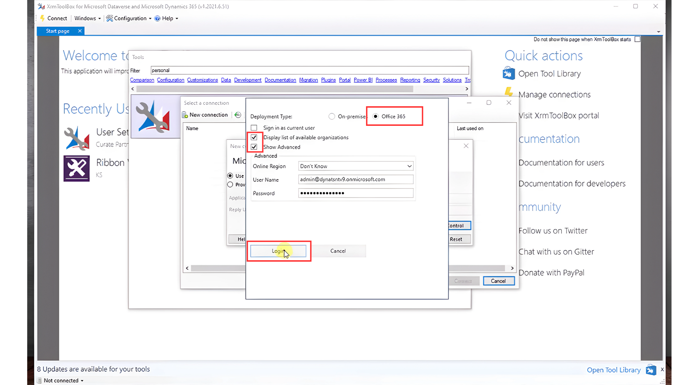This screenshot has width=685, height=385.
Task: Open Documentation for developers link
Action: click(572, 184)
